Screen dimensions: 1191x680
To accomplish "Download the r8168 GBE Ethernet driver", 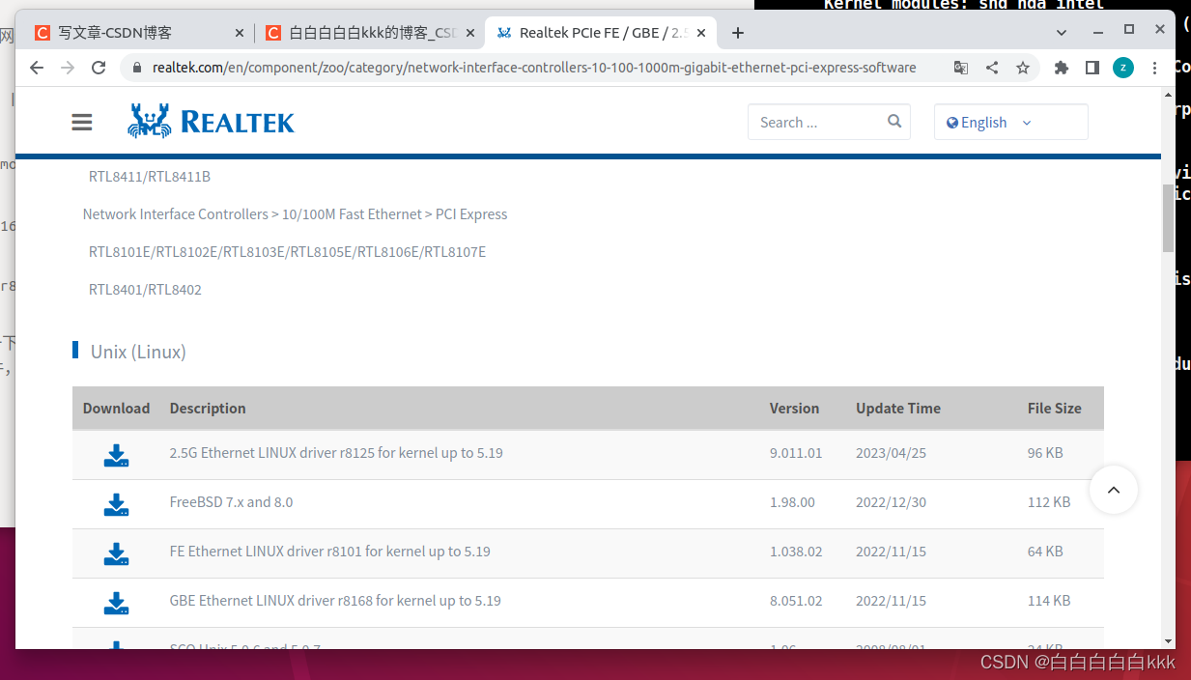I will click(x=116, y=603).
